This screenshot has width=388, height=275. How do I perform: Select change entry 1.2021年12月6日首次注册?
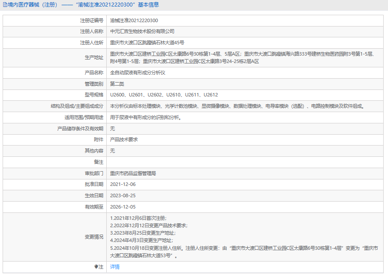pos(138,218)
